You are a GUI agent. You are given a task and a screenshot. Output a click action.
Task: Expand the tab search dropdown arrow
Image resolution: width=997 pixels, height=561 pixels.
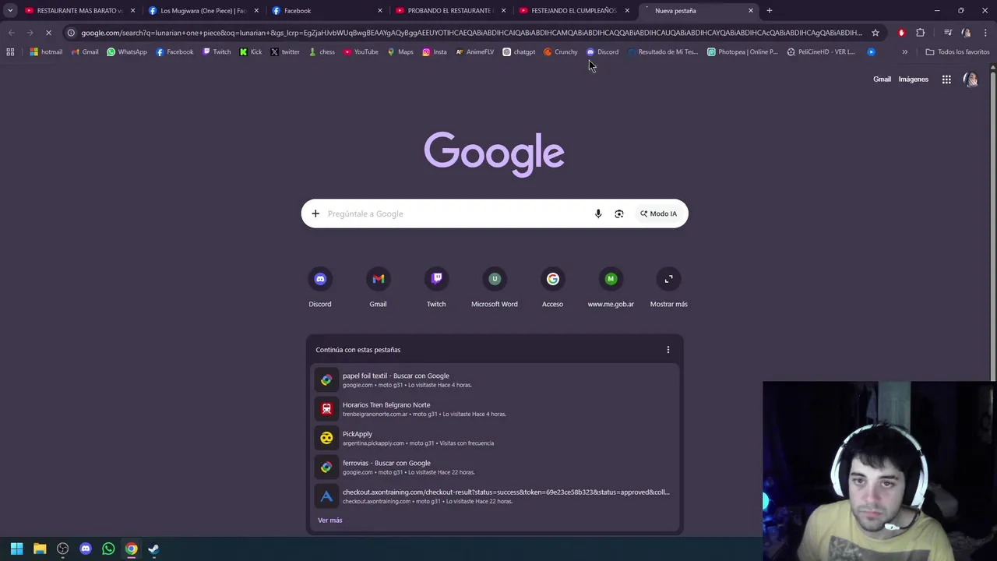[10, 11]
